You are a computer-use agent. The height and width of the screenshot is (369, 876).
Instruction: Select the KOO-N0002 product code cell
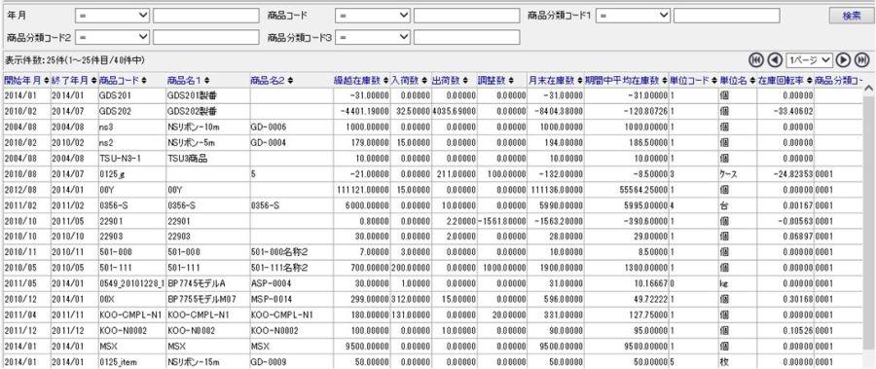pyautogui.click(x=131, y=330)
